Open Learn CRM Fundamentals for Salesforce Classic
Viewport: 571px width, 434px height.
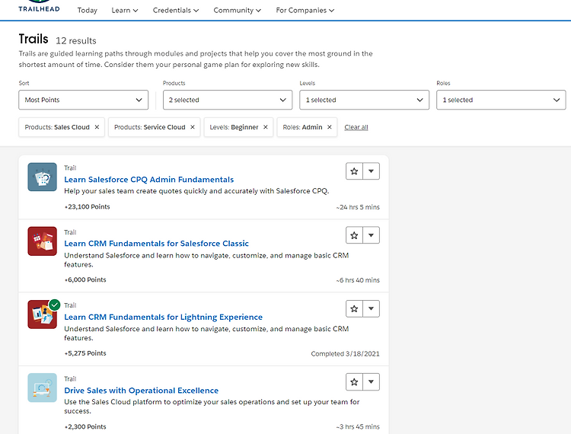pos(156,243)
